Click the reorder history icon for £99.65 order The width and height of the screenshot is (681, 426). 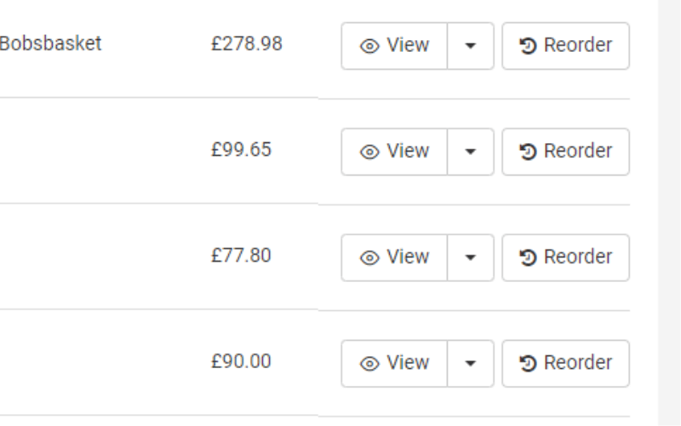pos(528,152)
